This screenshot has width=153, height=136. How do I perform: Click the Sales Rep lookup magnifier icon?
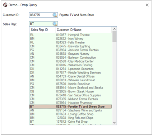click(x=55, y=24)
